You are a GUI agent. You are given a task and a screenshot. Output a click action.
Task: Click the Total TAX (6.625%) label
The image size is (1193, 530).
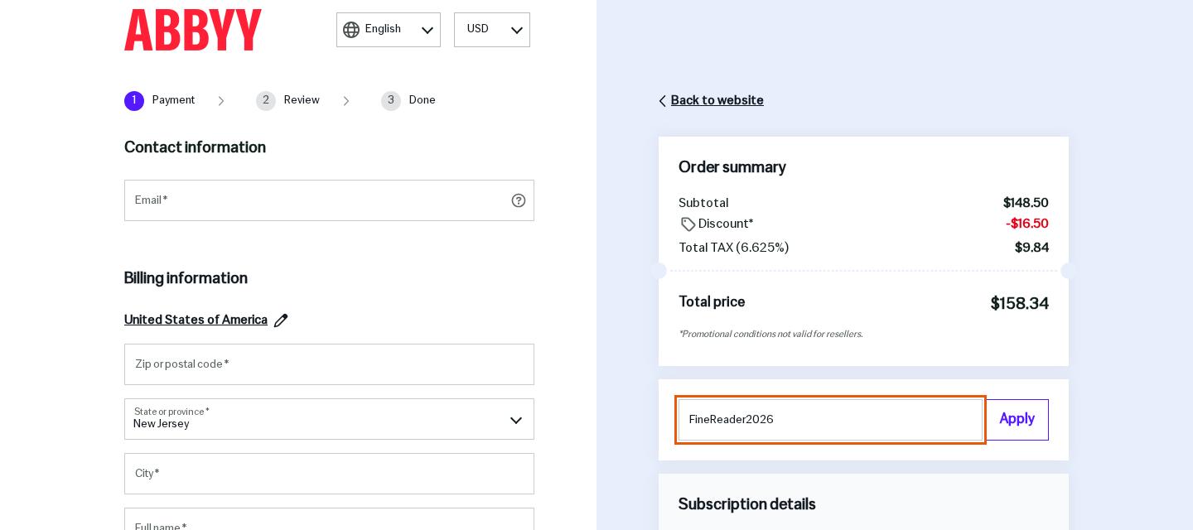coord(733,248)
